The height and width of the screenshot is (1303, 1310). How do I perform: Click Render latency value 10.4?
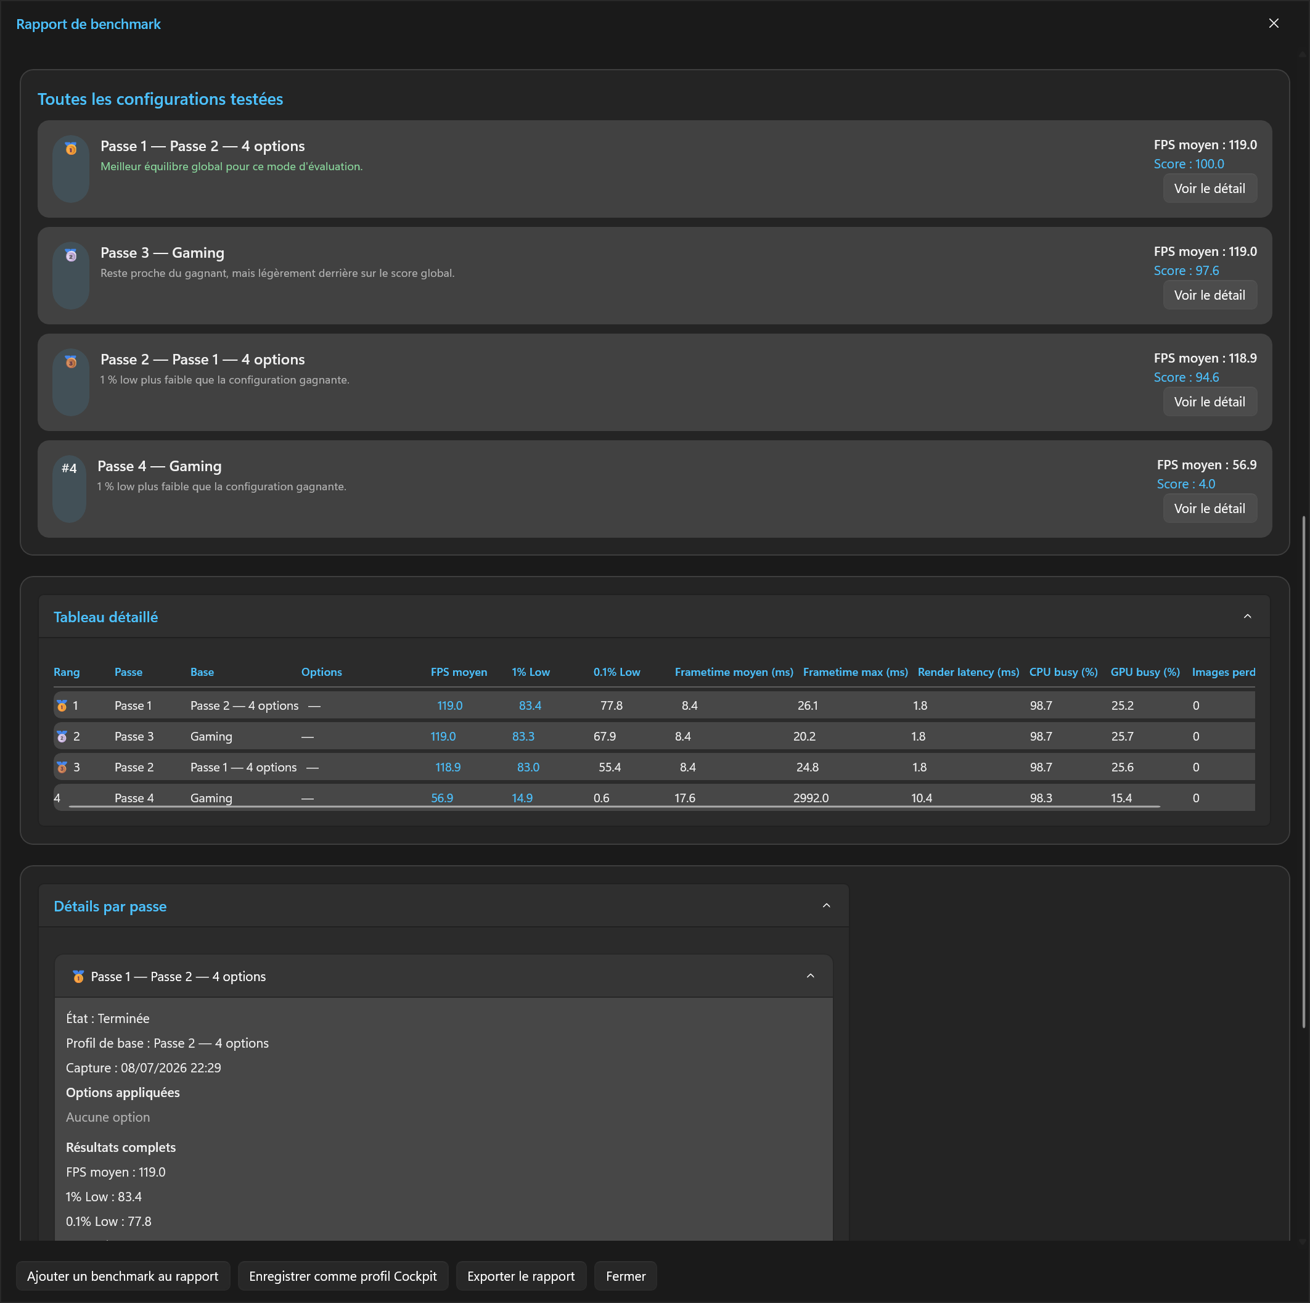coord(922,799)
